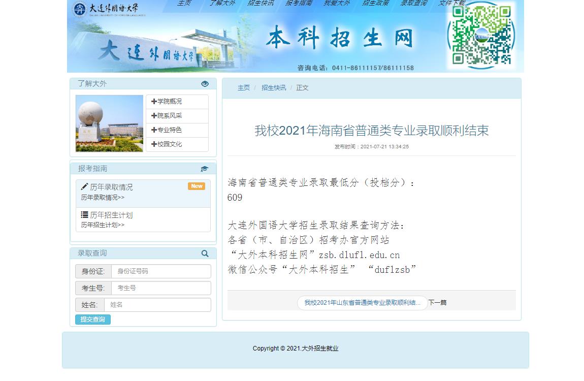The width and height of the screenshot is (584, 381).
Task: Expand the 校园文化 item
Action: point(177,144)
